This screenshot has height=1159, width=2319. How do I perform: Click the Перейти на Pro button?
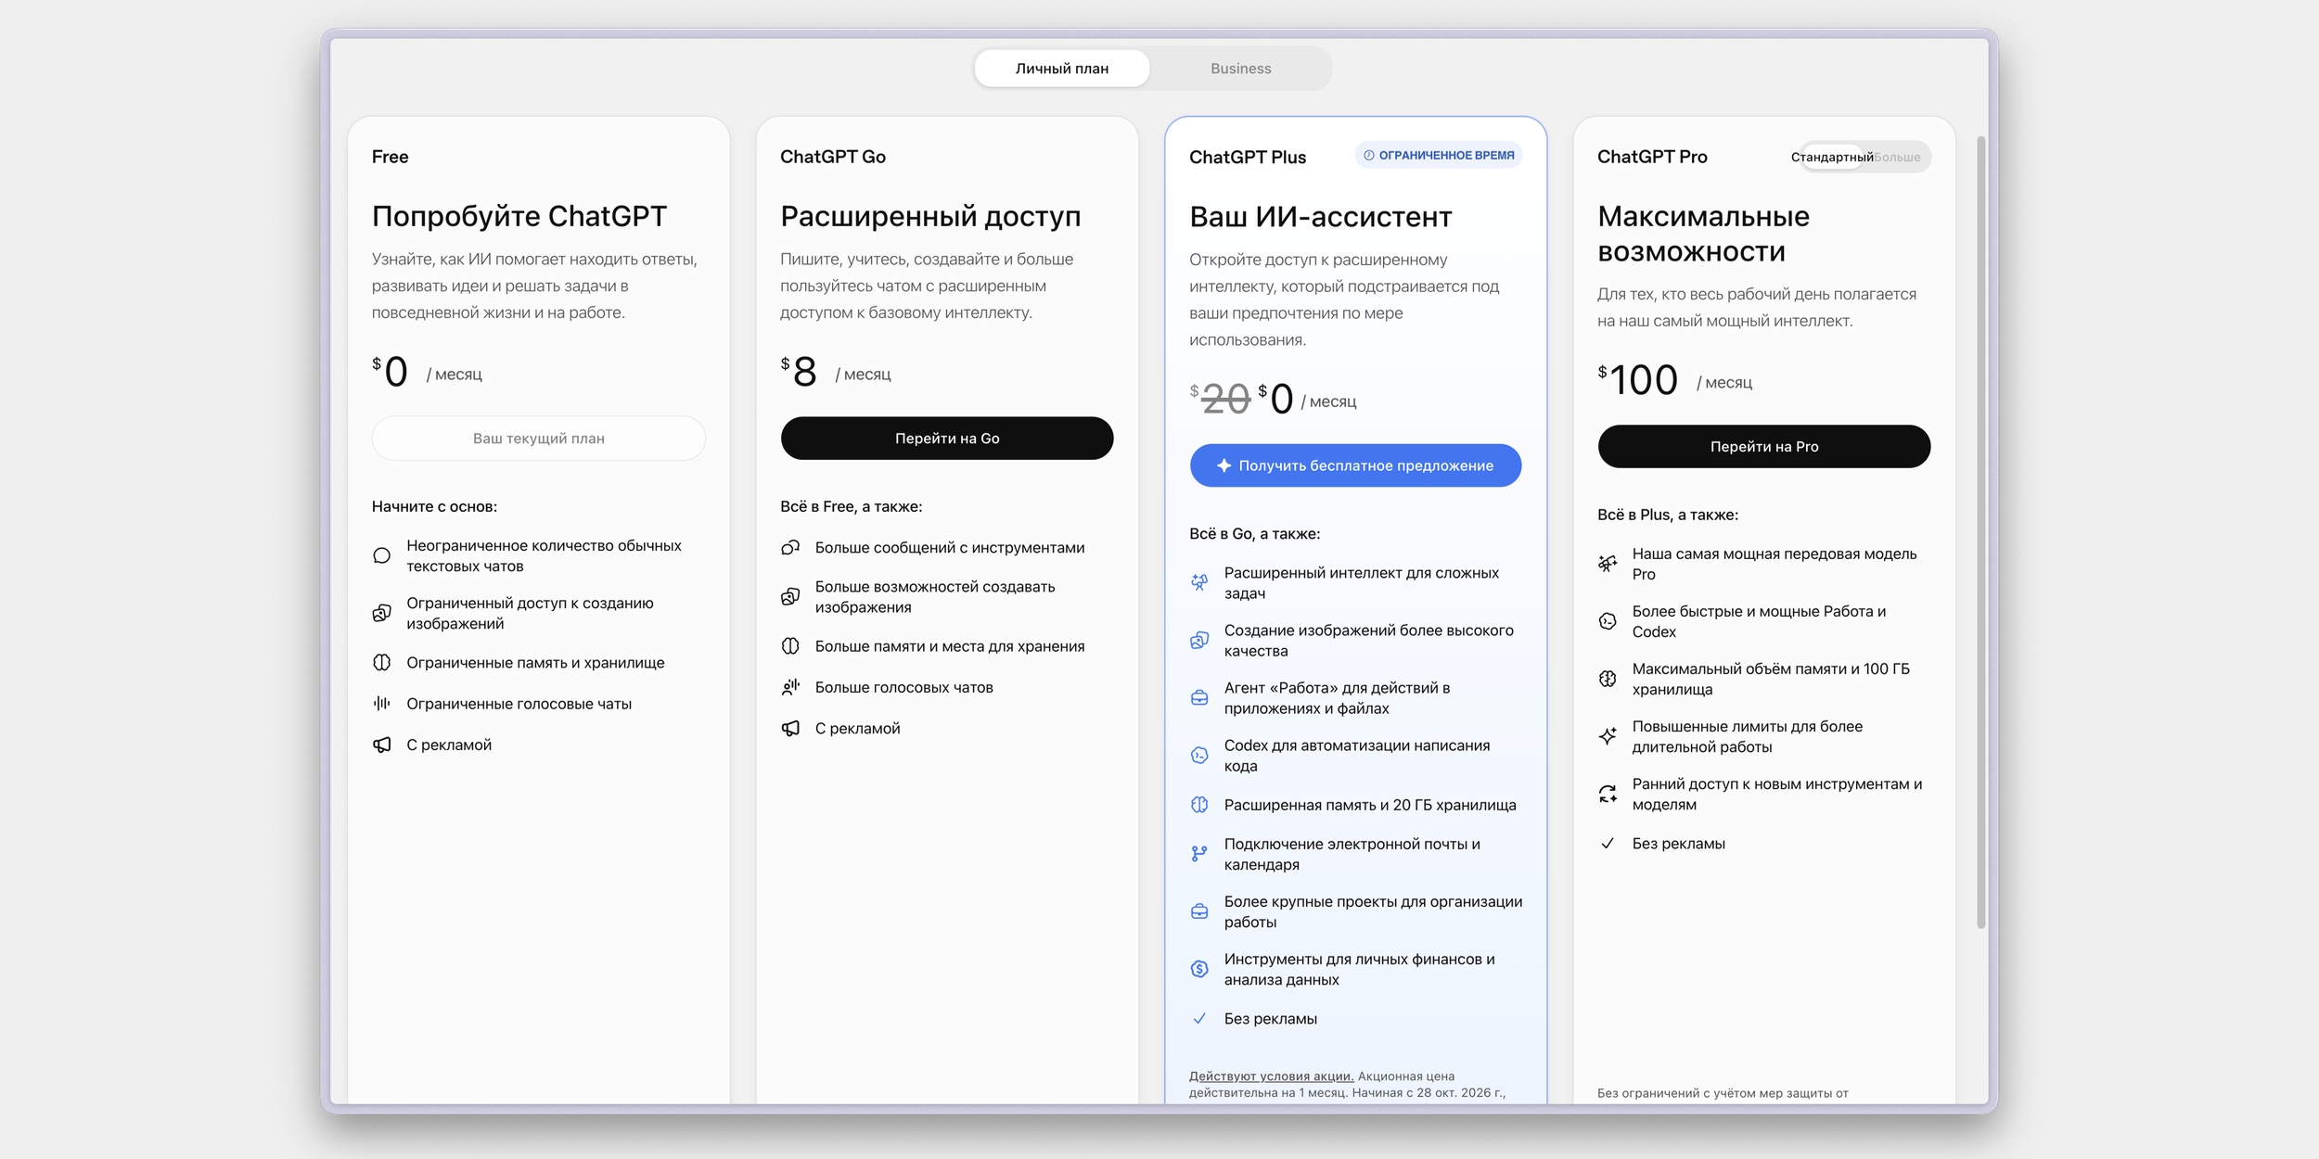click(x=1764, y=446)
